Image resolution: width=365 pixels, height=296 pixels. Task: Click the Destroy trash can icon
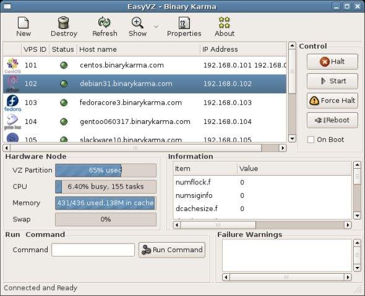[x=64, y=23]
